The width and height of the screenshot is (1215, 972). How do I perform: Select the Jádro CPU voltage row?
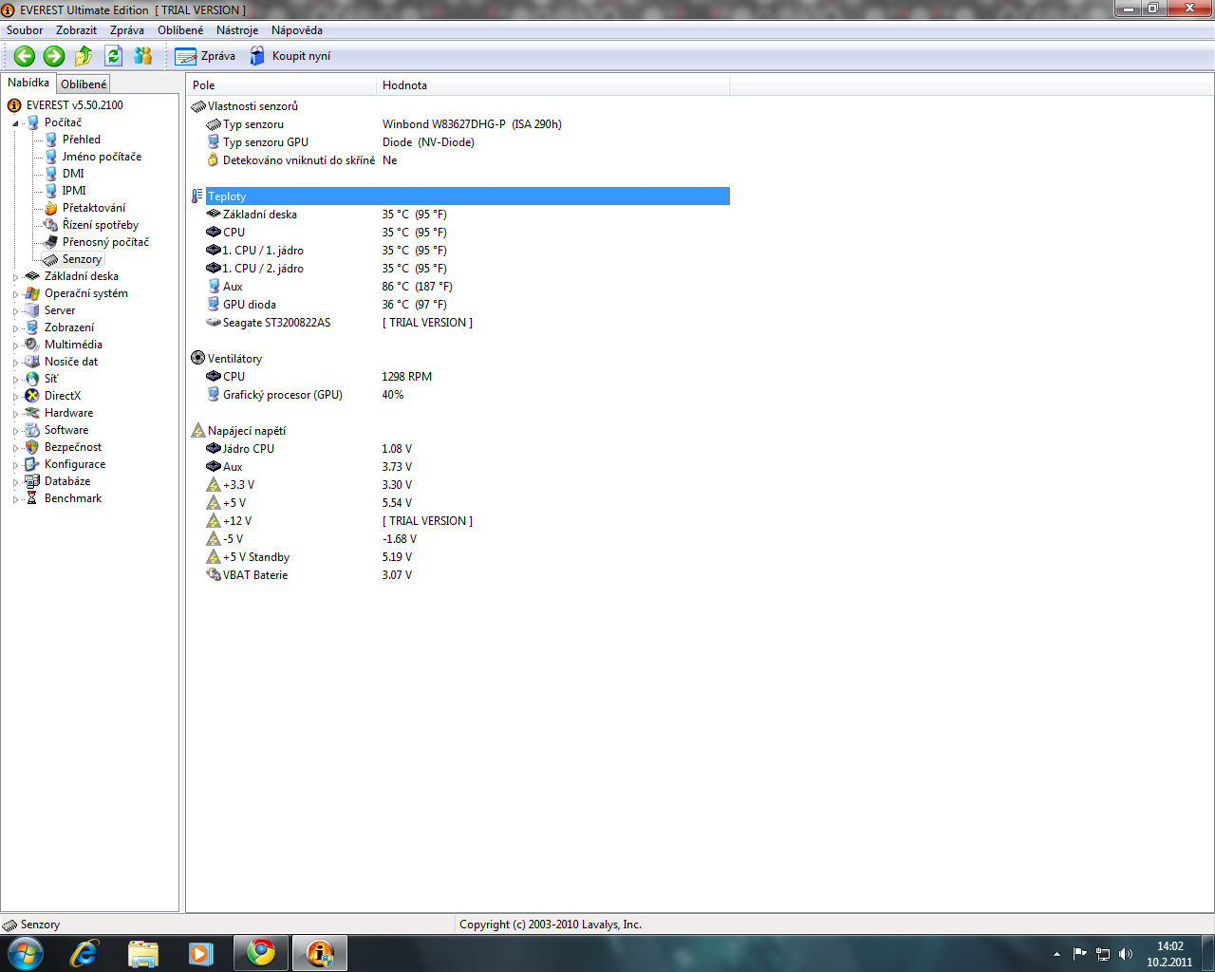pyautogui.click(x=459, y=449)
